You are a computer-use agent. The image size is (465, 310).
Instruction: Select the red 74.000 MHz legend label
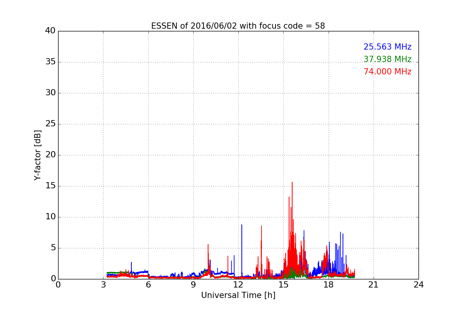tap(387, 72)
